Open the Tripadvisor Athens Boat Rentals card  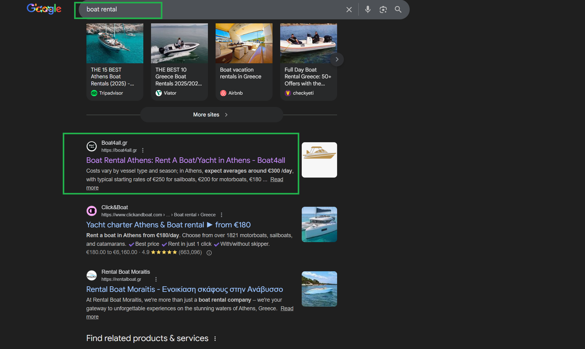(114, 62)
